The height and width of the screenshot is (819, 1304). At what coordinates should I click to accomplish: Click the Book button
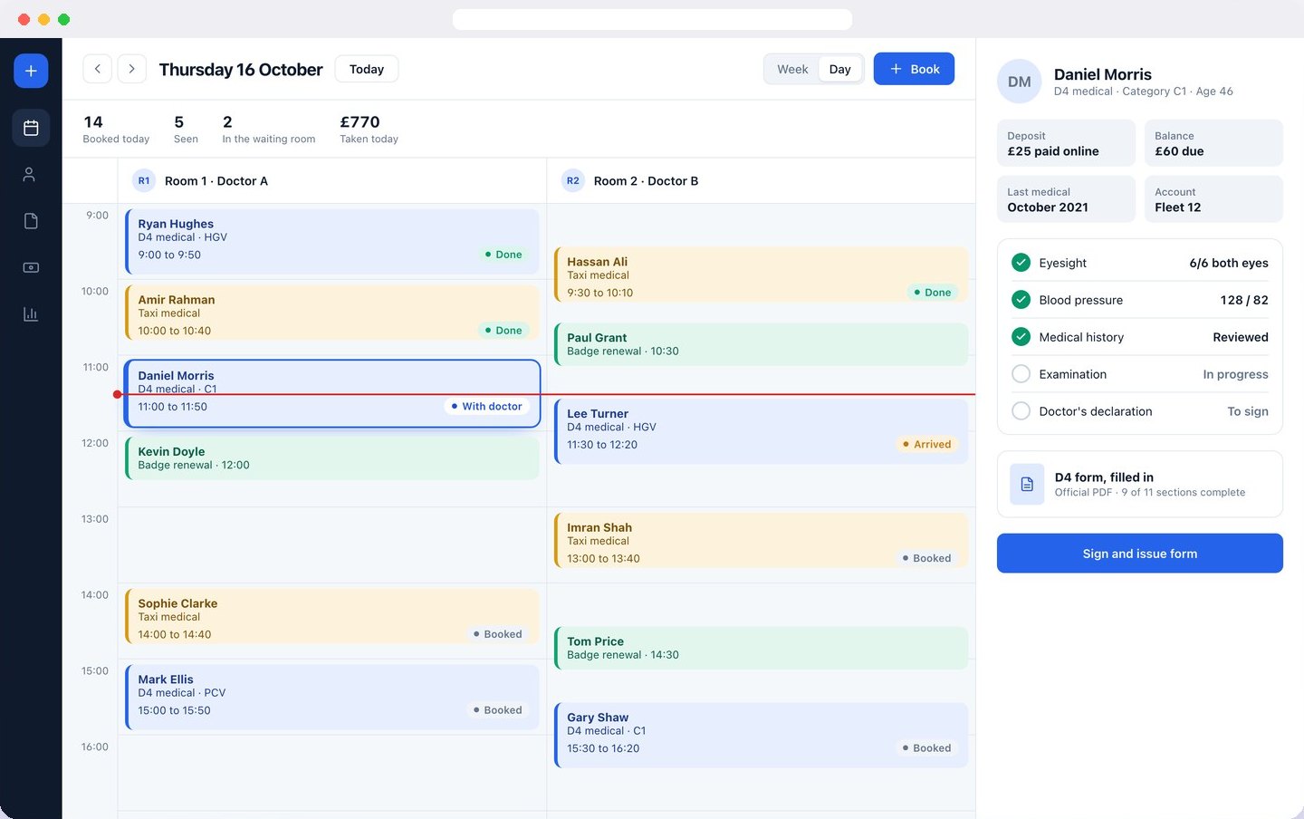click(x=914, y=69)
